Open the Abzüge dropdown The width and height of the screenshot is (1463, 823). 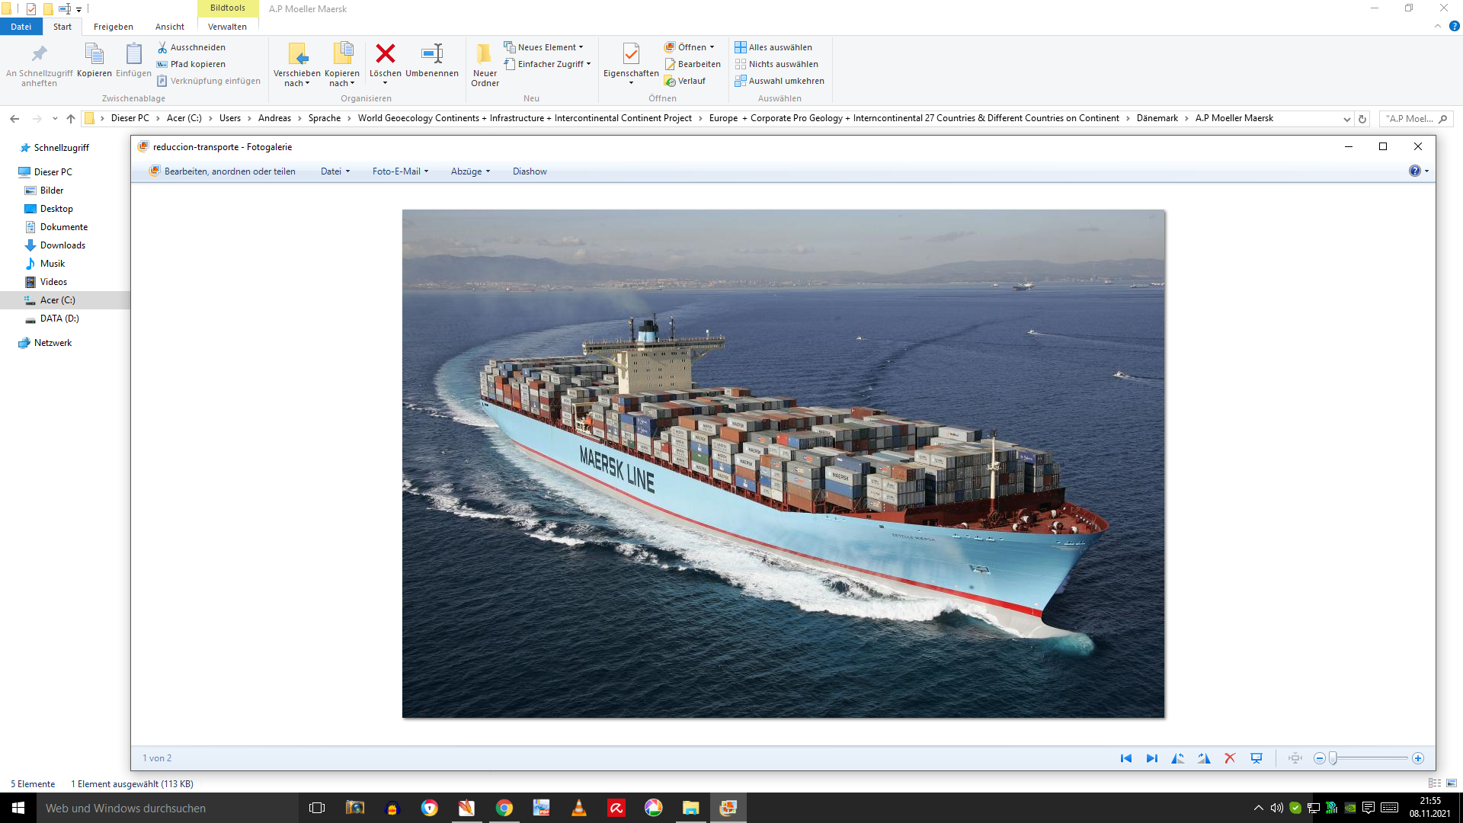pyautogui.click(x=470, y=171)
